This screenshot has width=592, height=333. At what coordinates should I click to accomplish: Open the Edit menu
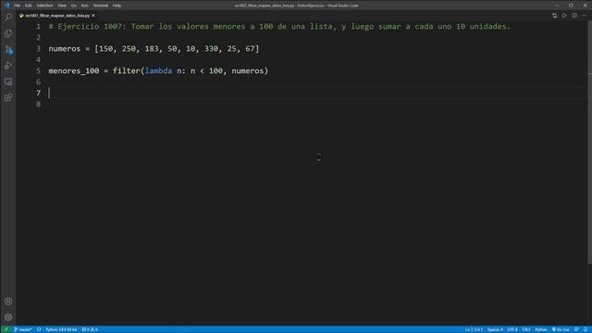[29, 6]
